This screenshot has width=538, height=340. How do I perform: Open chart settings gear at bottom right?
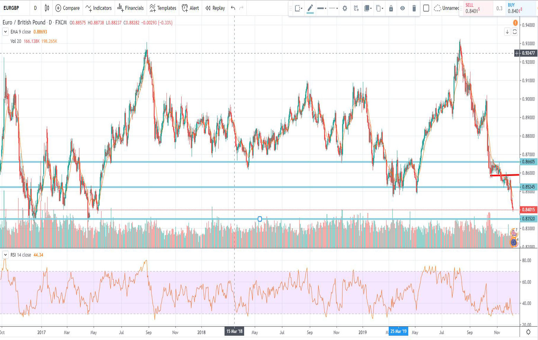pos(528,332)
